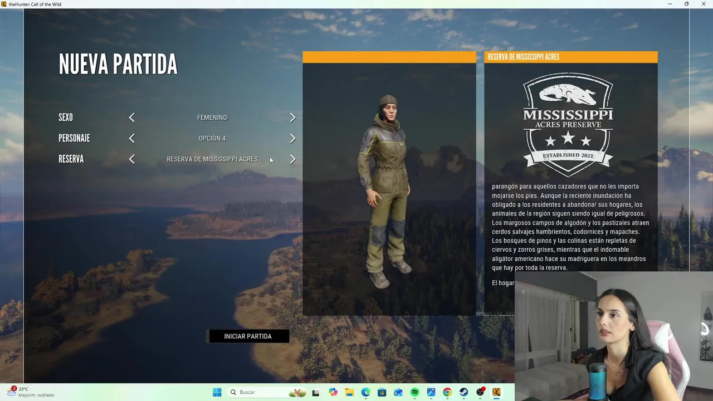Open Outlook from the taskbar
The image size is (713, 401).
[x=398, y=392]
